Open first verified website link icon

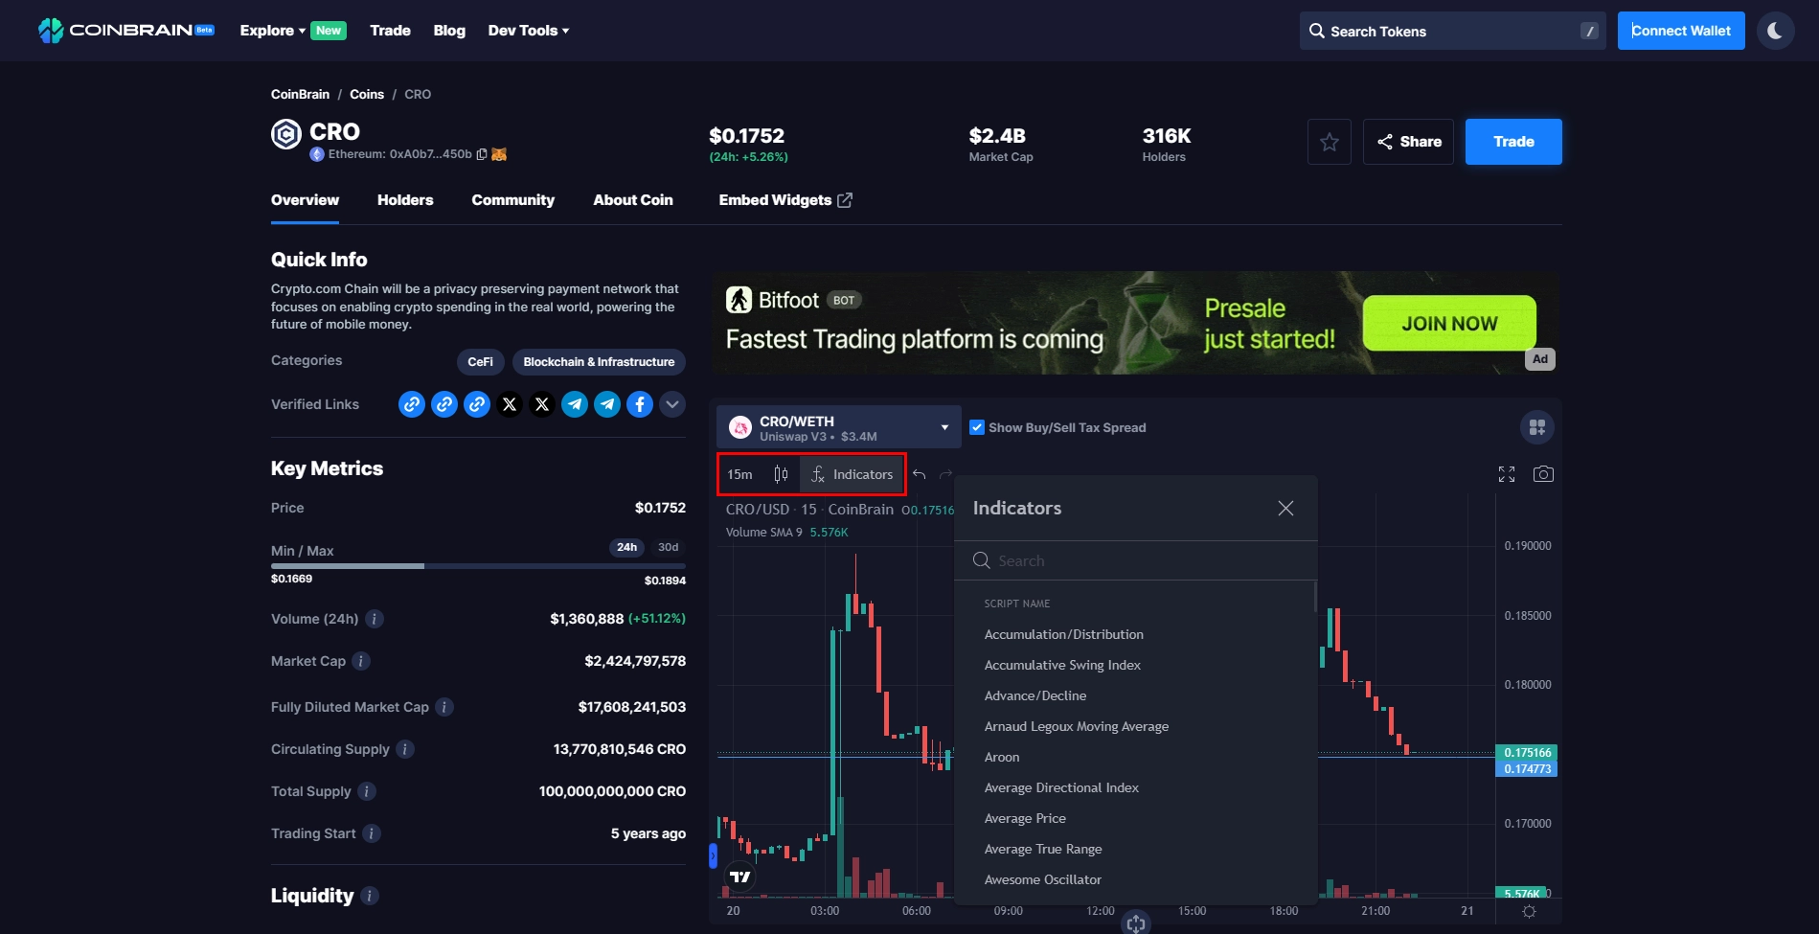pyautogui.click(x=412, y=404)
